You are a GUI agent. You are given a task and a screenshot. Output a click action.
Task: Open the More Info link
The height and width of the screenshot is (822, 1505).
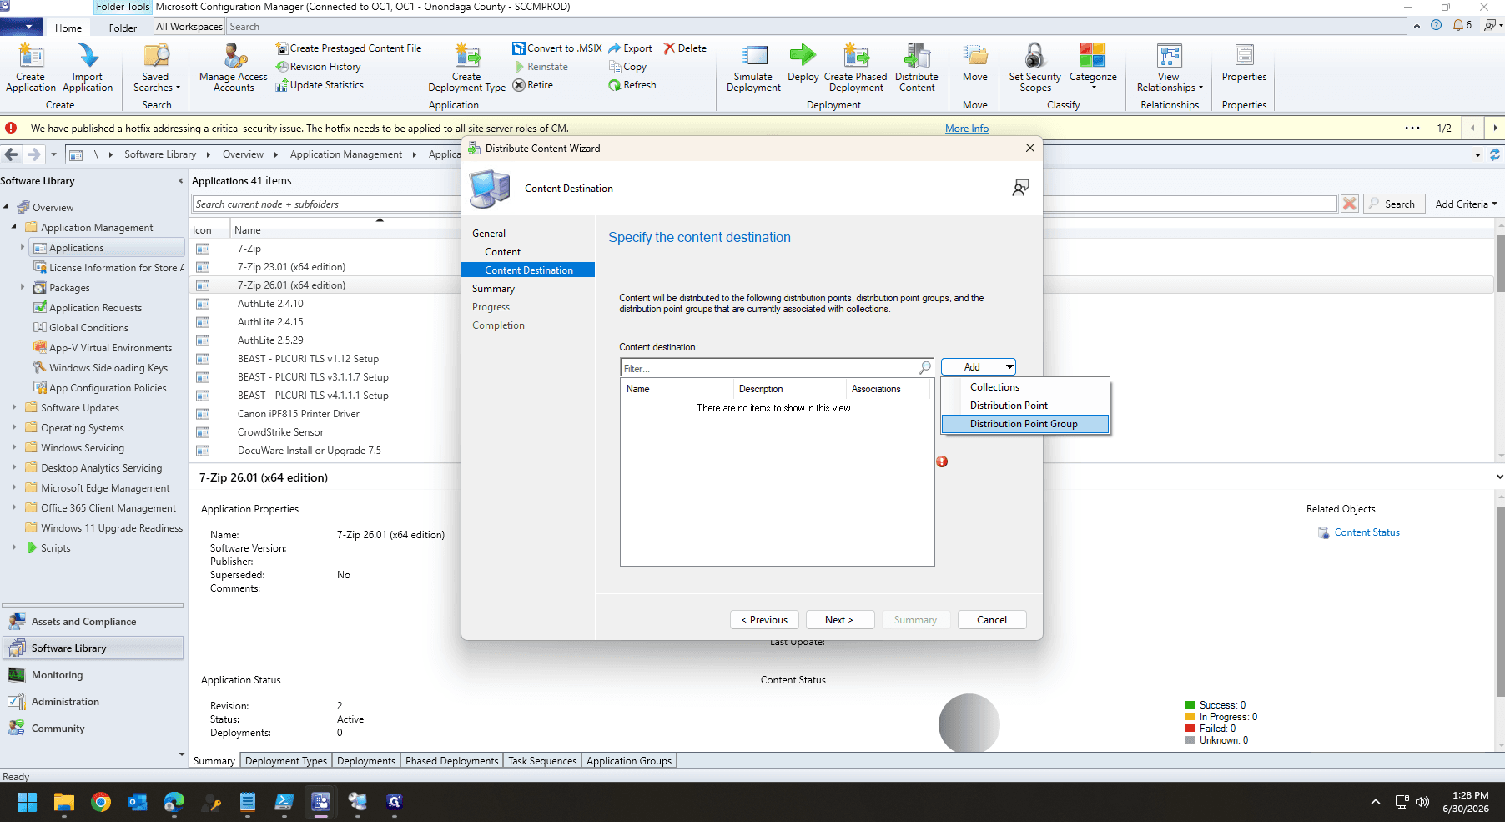pos(967,129)
